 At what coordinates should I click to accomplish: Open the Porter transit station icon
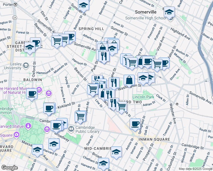(15, 5)
